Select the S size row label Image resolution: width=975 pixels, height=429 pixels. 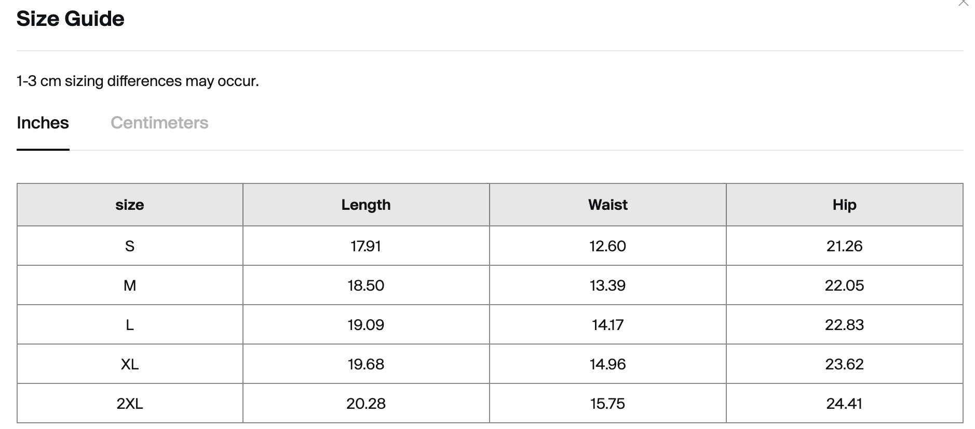(130, 246)
